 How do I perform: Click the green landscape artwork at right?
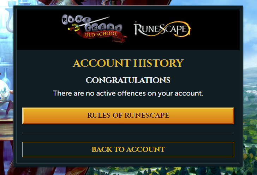[250, 114]
